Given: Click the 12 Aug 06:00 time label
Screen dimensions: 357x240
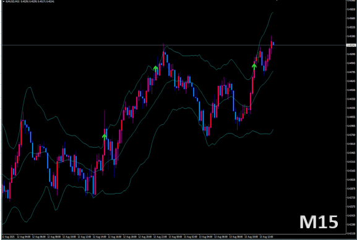Looking at the screenshot, I should pyautogui.click(x=39, y=237).
